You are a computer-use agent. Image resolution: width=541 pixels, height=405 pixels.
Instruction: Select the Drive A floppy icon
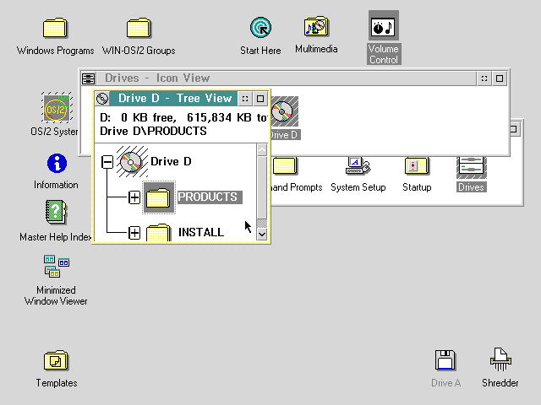coord(445,360)
